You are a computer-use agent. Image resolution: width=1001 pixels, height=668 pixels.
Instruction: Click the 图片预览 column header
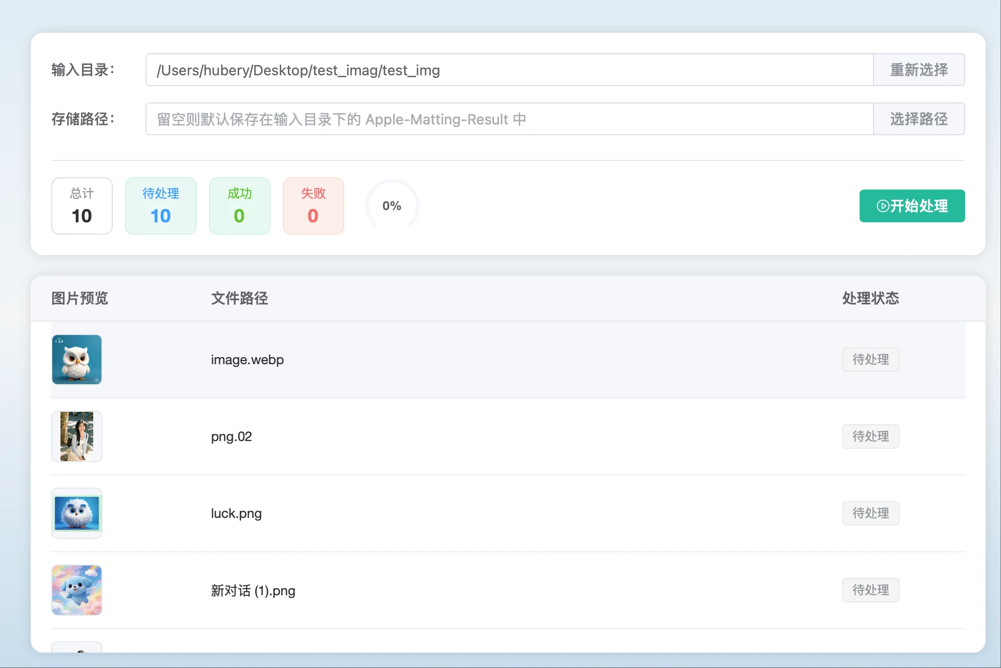pos(80,298)
